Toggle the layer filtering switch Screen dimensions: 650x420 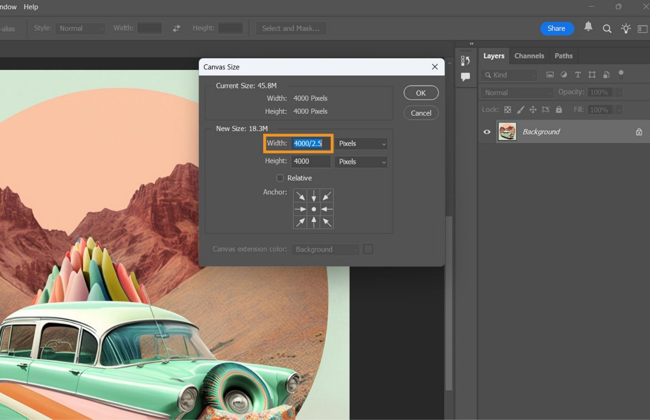pos(621,74)
